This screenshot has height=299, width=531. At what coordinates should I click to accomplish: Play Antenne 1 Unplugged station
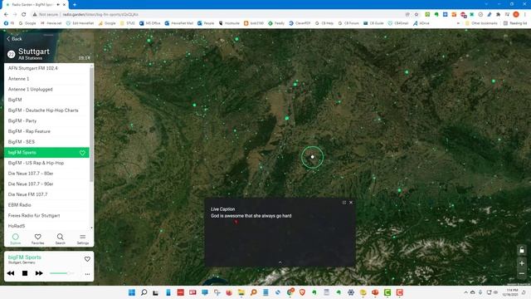click(46, 89)
